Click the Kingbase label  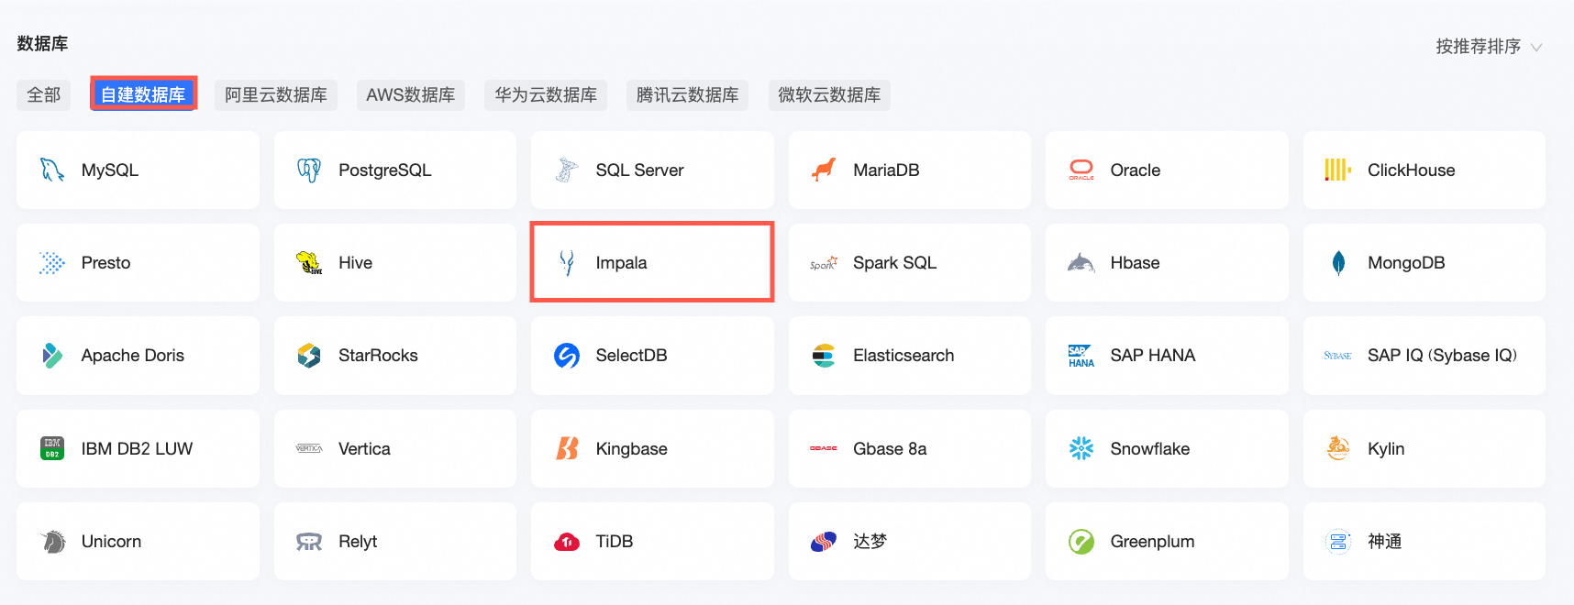coord(631,449)
